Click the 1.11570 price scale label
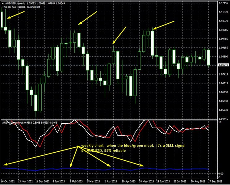The image size is (230, 185). pyautogui.click(x=223, y=12)
